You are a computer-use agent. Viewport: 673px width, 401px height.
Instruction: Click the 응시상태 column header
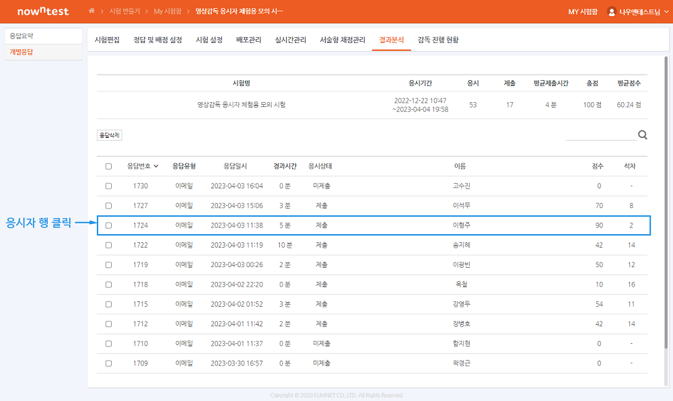pos(320,166)
